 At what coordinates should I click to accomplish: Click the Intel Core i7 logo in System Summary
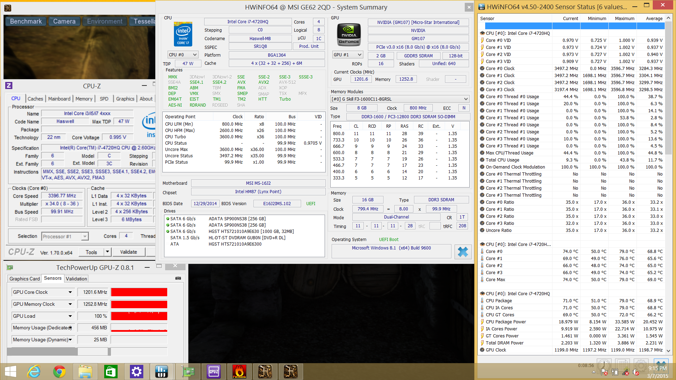(x=183, y=34)
